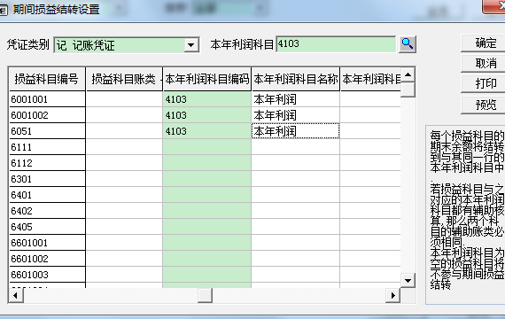Click the table's vertical scrollbar down arrow
This screenshot has width=505, height=319.
tap(408, 281)
